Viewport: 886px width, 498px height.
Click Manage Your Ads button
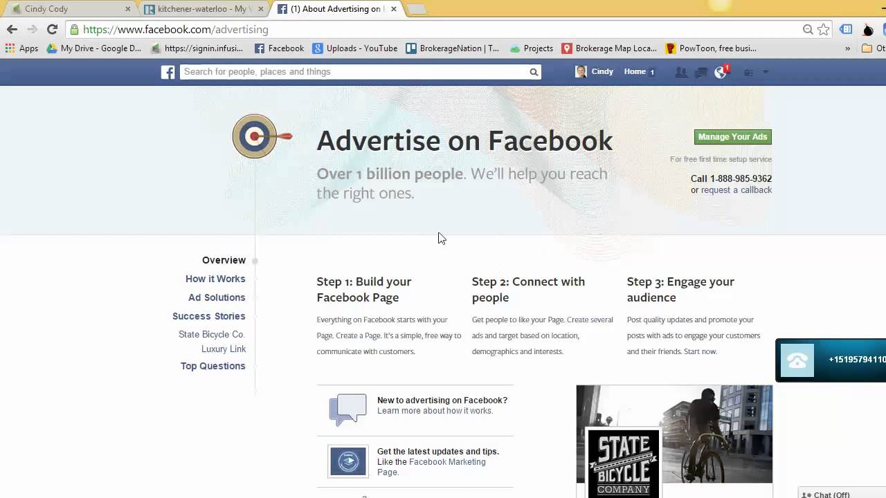732,137
